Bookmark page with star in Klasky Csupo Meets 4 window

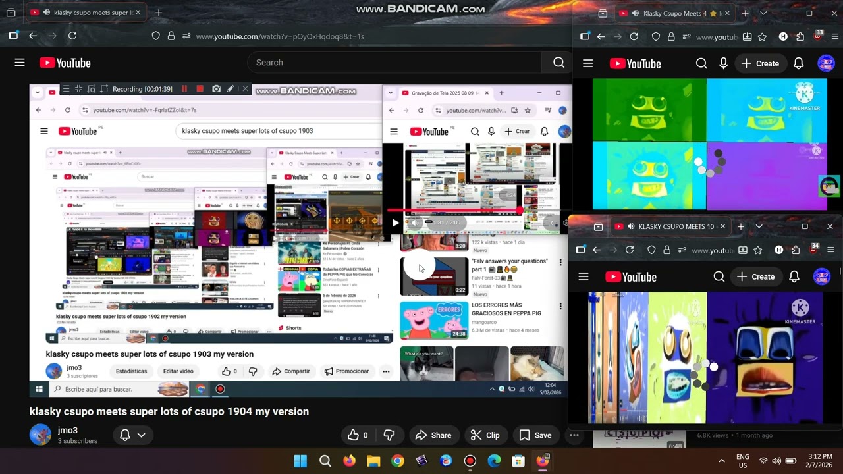click(x=762, y=37)
